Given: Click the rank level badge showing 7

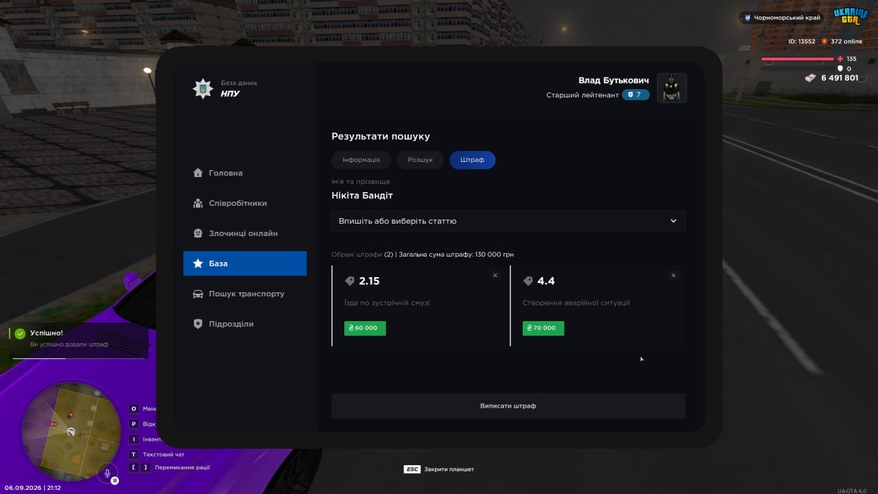Looking at the screenshot, I should pos(636,95).
